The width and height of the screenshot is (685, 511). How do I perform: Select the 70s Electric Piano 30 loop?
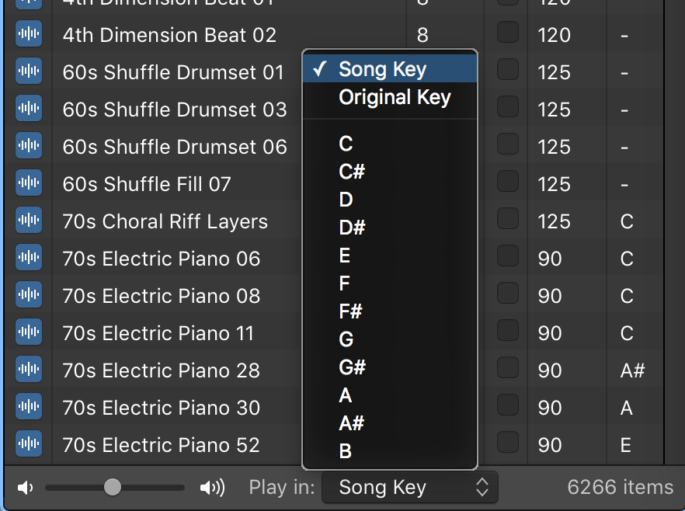pos(162,408)
